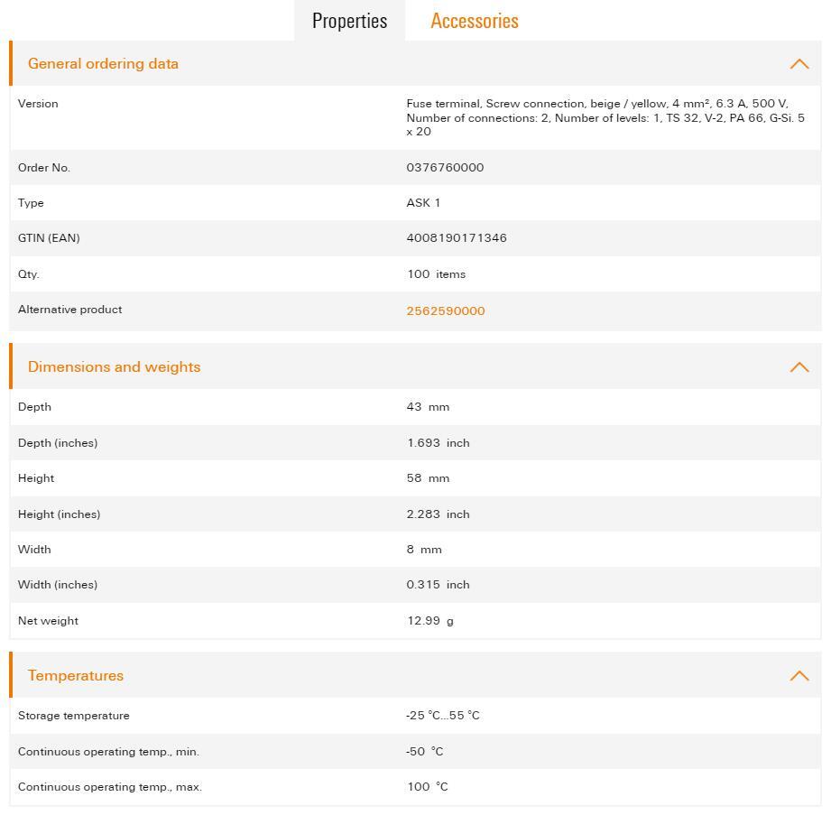Switch to the Accessories tab

[x=475, y=21]
